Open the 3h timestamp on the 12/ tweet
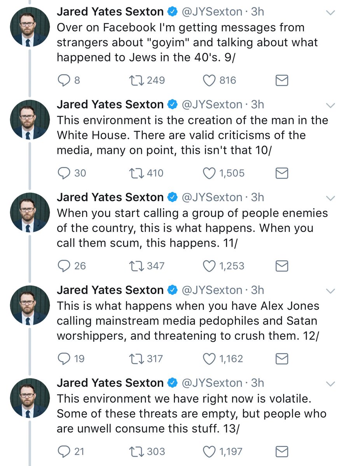The width and height of the screenshot is (344, 466). tap(258, 290)
